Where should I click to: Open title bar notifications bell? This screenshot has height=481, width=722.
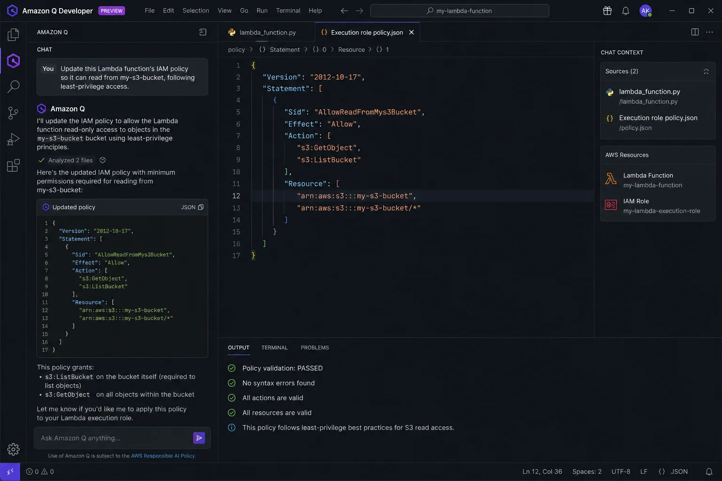(626, 10)
